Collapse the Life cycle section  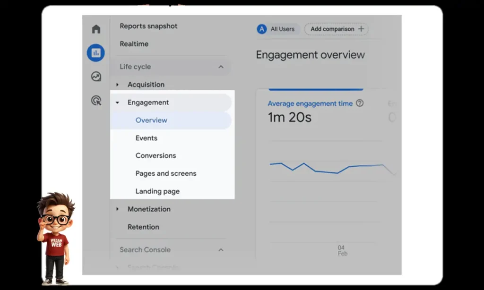click(x=221, y=67)
